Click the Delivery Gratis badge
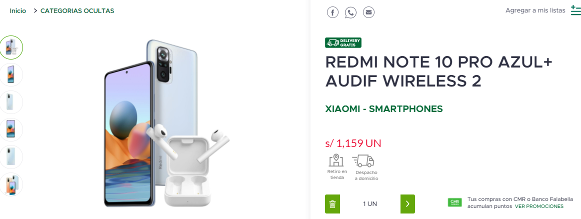 click(x=343, y=42)
